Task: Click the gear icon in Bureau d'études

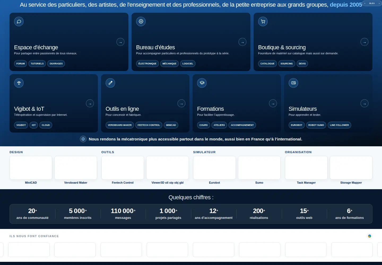Action: click(x=141, y=21)
